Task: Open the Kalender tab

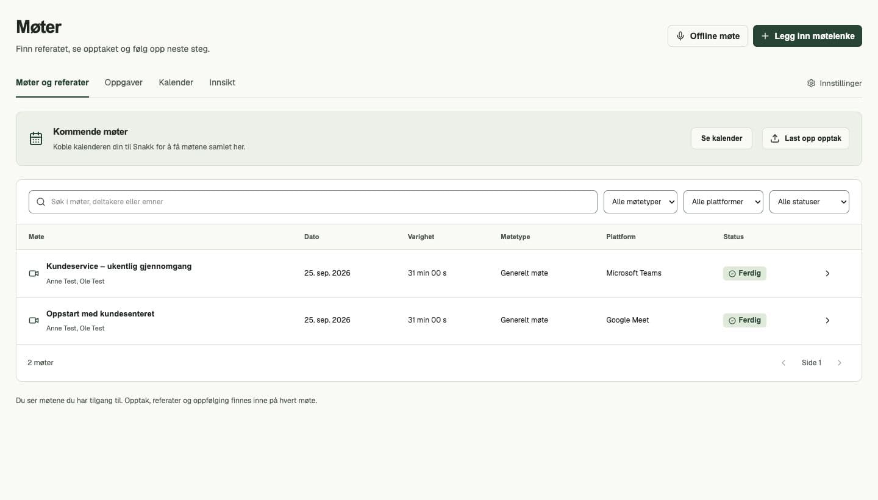Action: (176, 82)
